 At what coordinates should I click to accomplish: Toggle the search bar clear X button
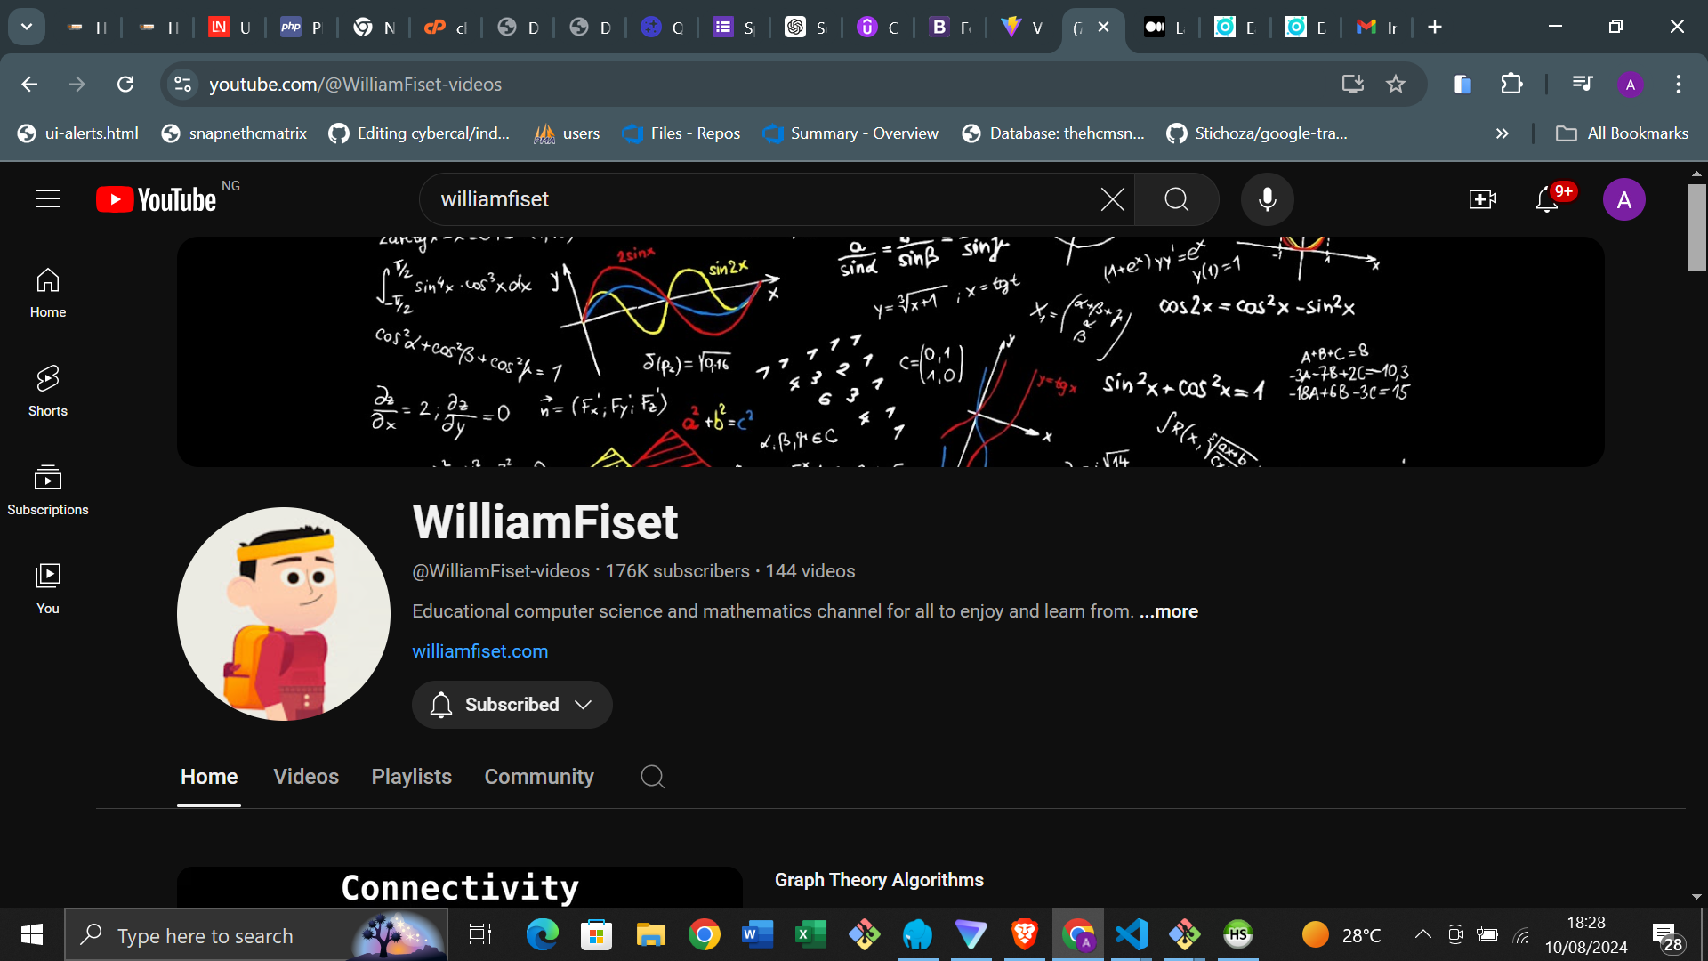(x=1112, y=198)
